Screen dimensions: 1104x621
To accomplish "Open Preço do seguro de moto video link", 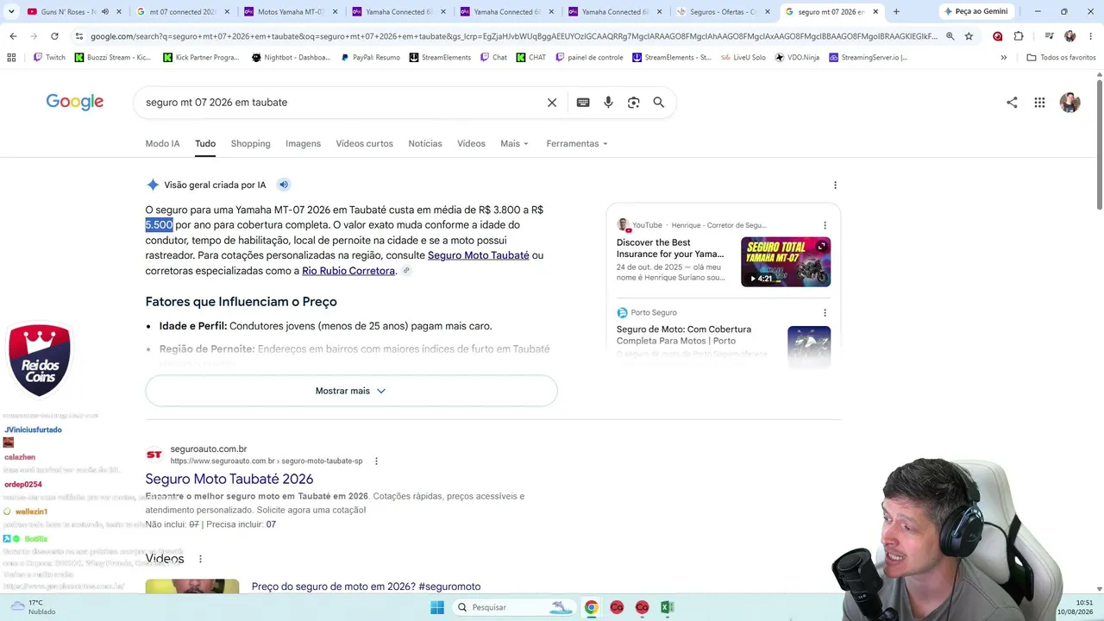I will click(x=366, y=586).
